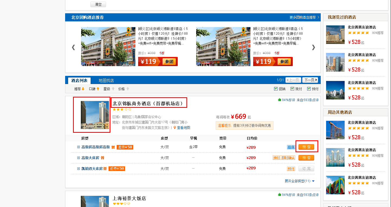The height and width of the screenshot is (207, 391).
Task: Click the gray sort arrow next to 星级
Action: (x=113, y=89)
